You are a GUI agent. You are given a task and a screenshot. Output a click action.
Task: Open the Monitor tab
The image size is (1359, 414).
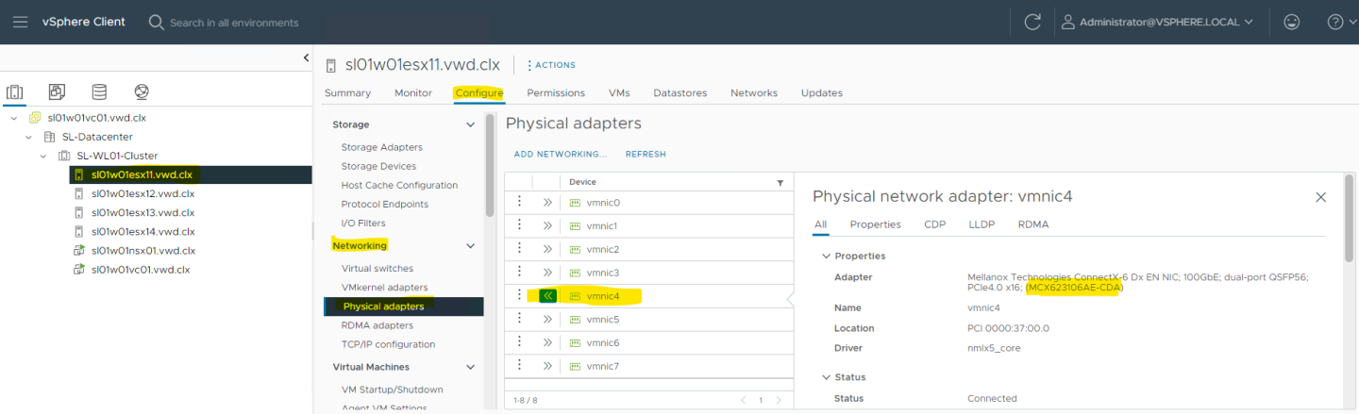pos(412,92)
